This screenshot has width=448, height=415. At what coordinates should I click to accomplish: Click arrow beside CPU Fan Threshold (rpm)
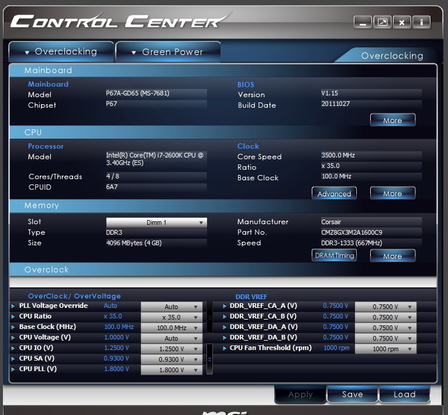[225, 349]
